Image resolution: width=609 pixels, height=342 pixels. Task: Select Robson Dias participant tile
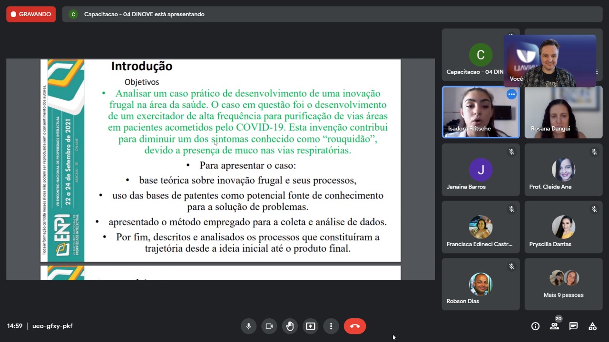pos(481,284)
